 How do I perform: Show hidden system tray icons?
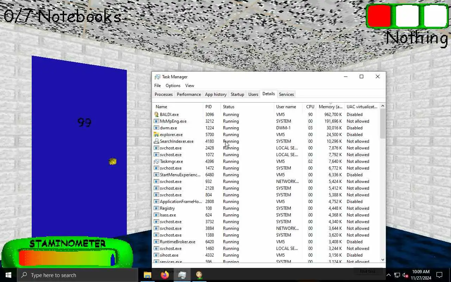point(389,275)
